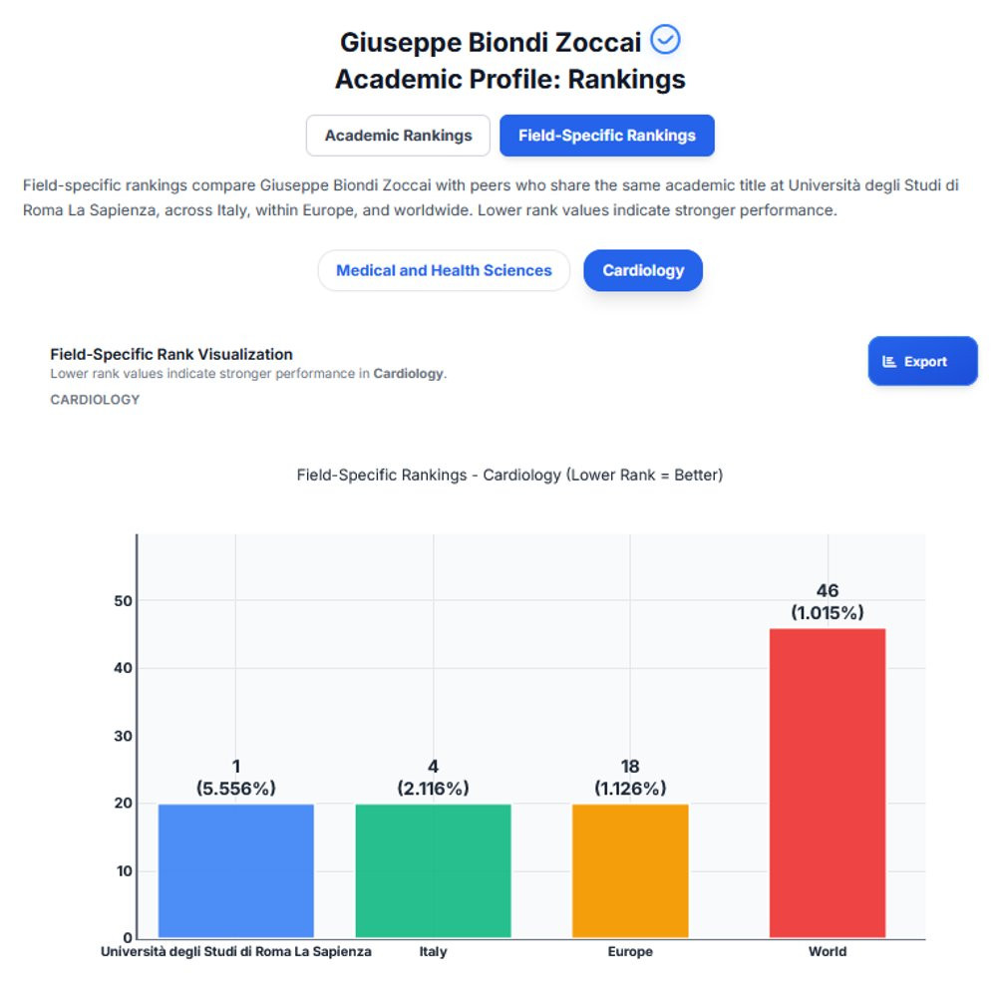Click the World axis label
Screen dimensions: 1005x993
tap(828, 951)
